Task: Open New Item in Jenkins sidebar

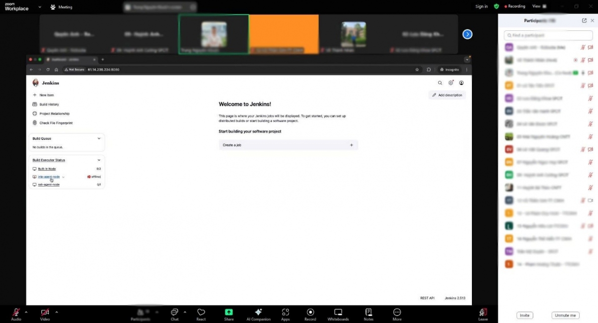Action: 43,95
